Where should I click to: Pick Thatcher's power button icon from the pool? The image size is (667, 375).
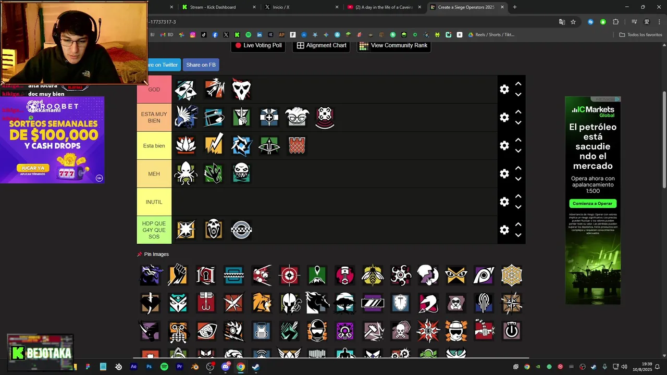pos(512,331)
